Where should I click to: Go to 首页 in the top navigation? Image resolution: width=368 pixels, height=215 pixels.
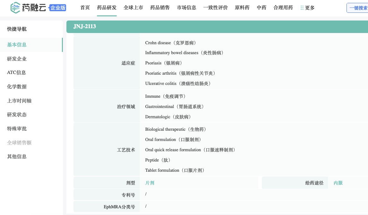85,7
